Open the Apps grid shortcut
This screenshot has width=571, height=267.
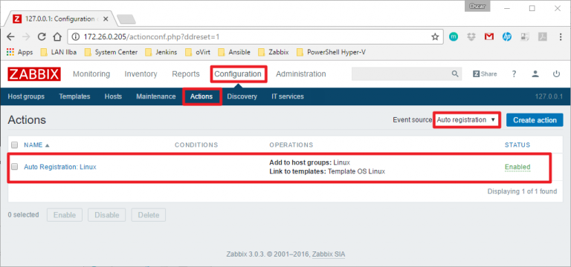click(x=19, y=53)
